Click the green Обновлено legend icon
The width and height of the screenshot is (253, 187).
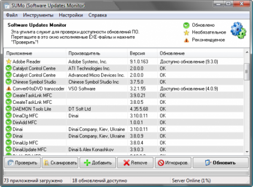coord(186,25)
